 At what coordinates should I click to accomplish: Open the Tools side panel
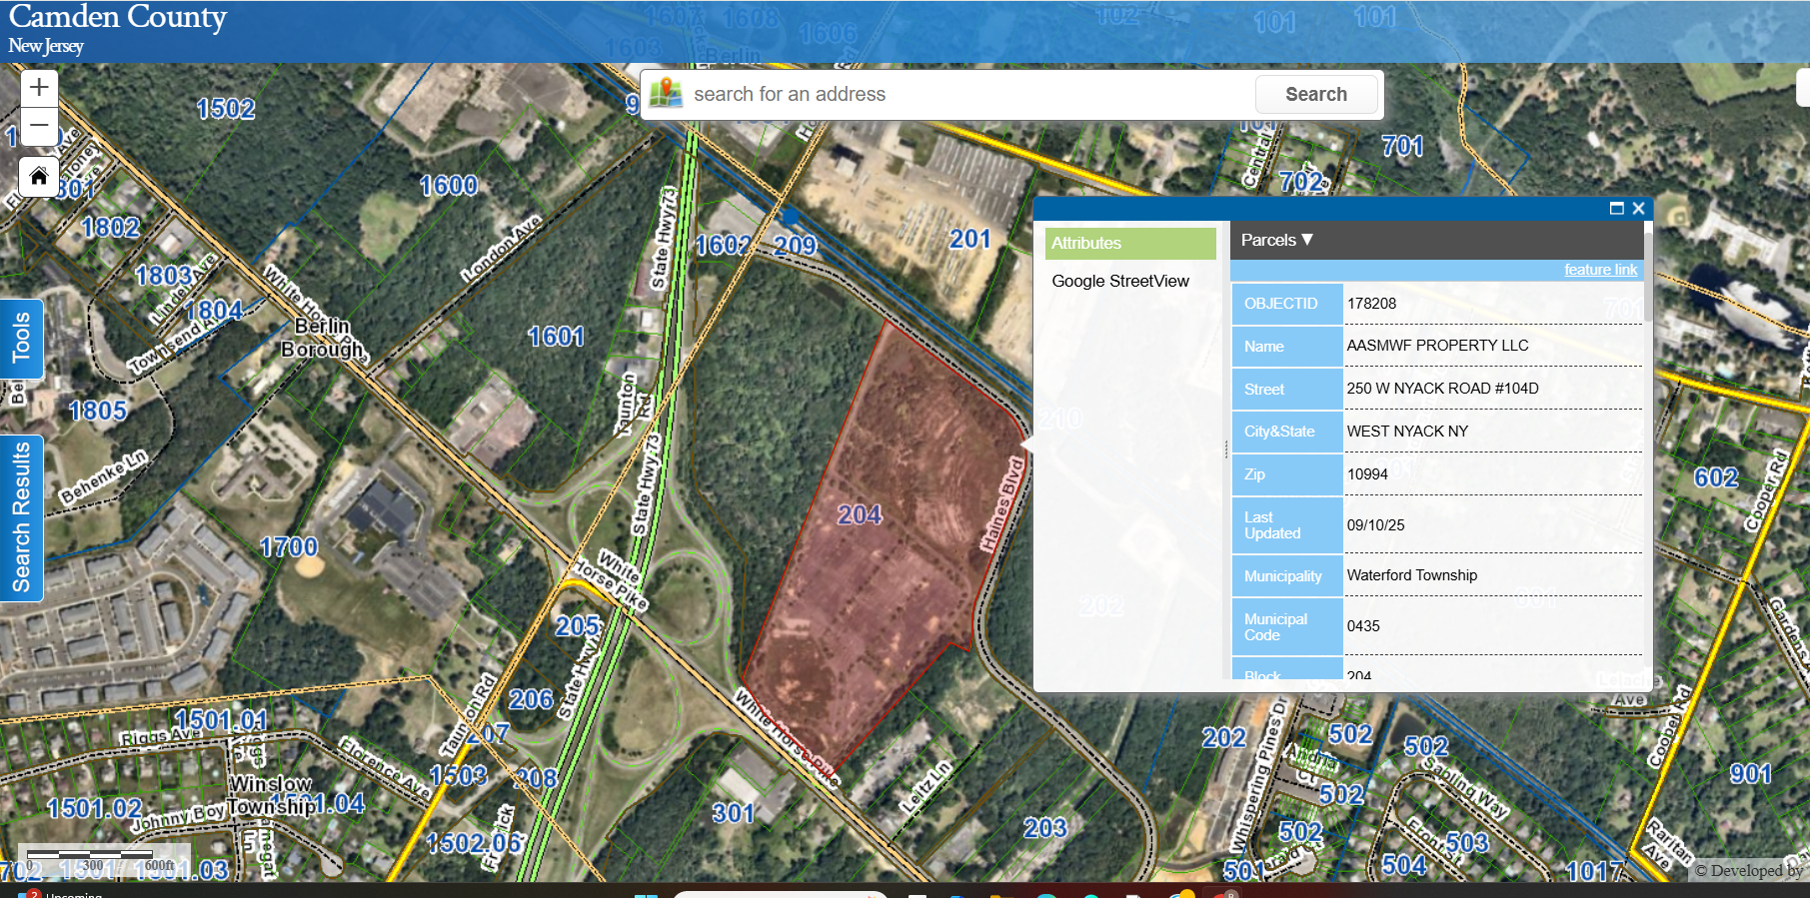pyautogui.click(x=21, y=339)
